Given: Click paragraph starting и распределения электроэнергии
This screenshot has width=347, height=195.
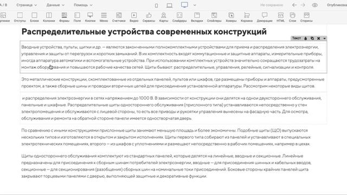Looking at the screenshot, I should click(171, 108).
